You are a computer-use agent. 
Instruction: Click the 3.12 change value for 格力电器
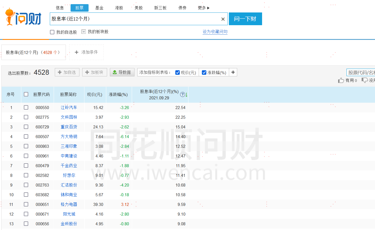tap(125, 204)
